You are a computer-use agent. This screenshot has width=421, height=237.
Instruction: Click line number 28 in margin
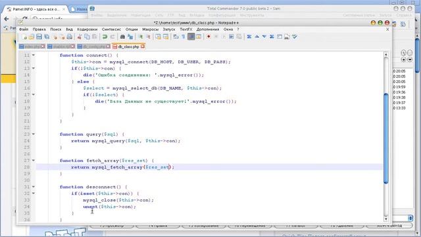pyautogui.click(x=26, y=167)
